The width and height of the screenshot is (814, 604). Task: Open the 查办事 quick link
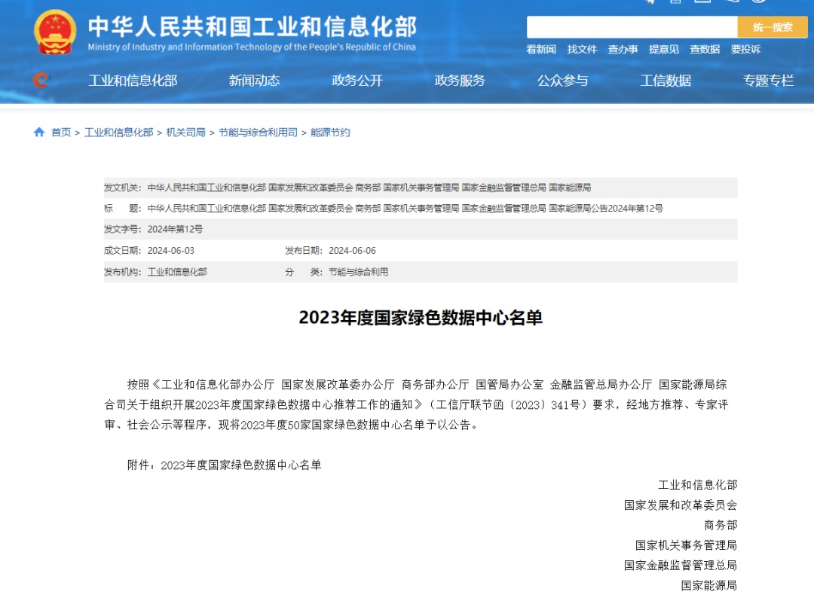[623, 49]
